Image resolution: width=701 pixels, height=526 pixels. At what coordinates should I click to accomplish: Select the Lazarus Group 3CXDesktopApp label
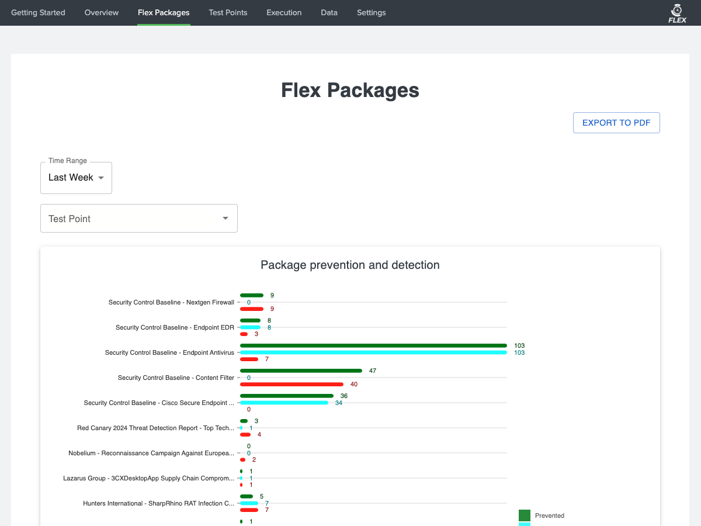point(149,478)
